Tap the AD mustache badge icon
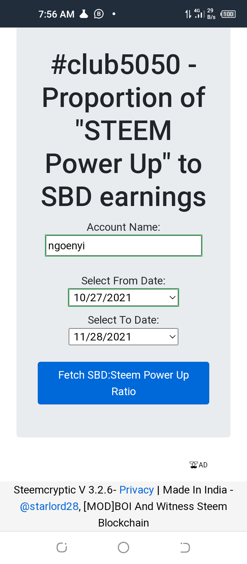 click(198, 465)
